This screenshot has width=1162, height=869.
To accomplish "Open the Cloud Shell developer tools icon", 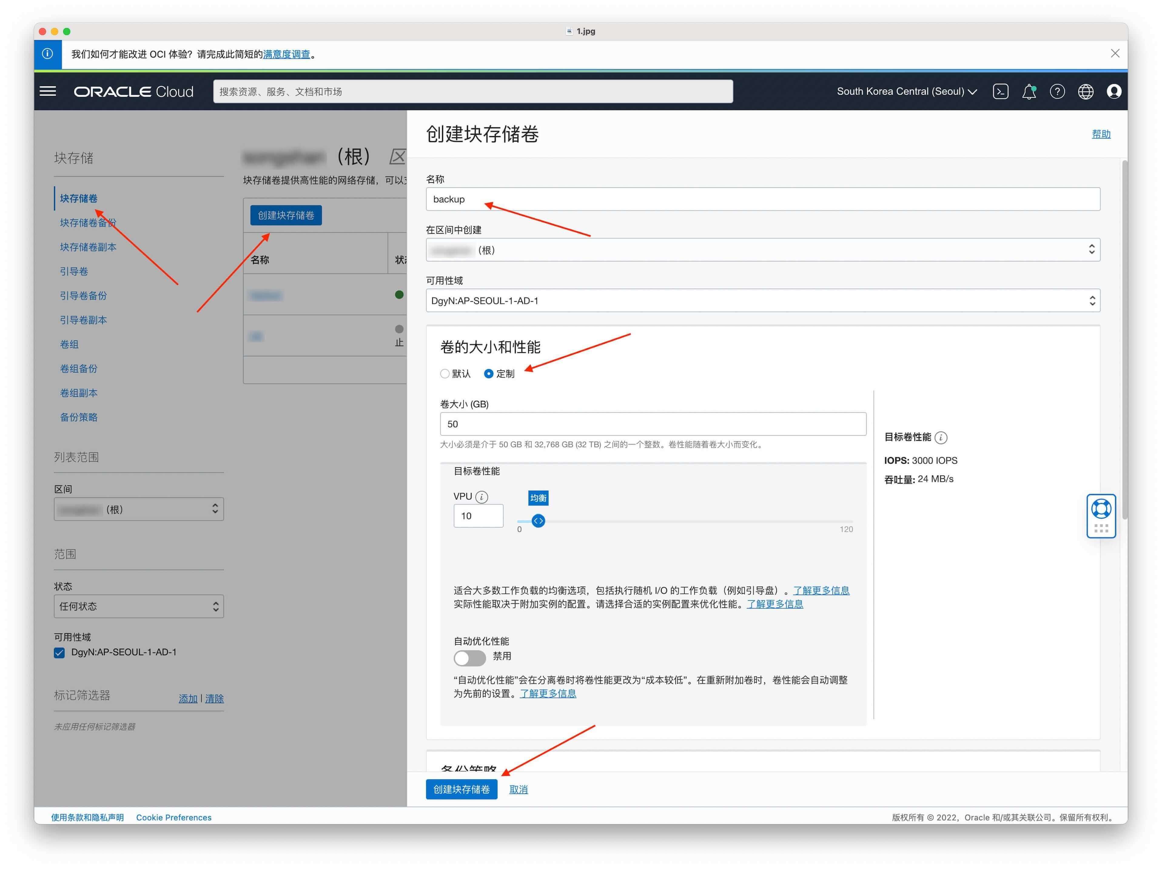I will (1000, 92).
